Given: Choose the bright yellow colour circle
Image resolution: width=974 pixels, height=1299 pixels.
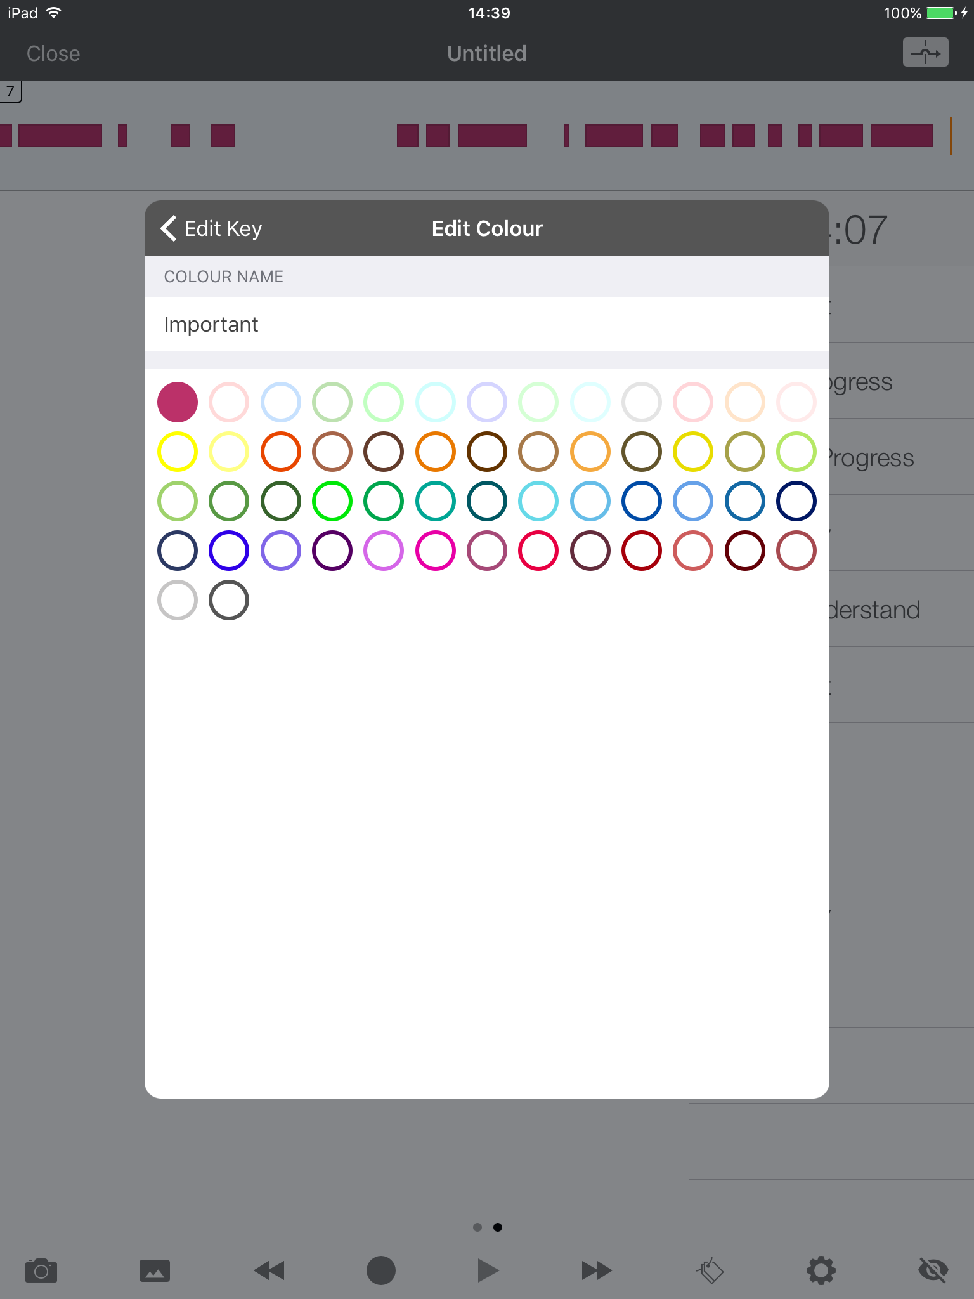Looking at the screenshot, I should pos(178,452).
